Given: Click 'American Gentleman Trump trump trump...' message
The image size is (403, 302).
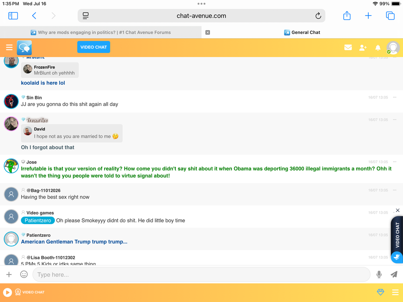Looking at the screenshot, I should 74,242.
